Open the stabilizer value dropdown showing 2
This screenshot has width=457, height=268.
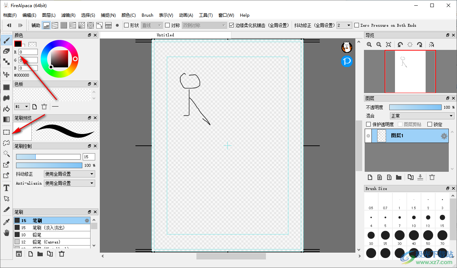(344, 25)
